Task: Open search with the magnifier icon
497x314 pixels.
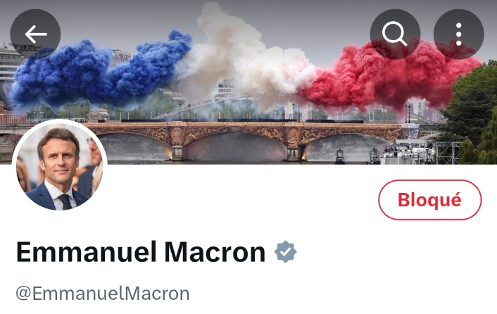Action: coord(395,34)
